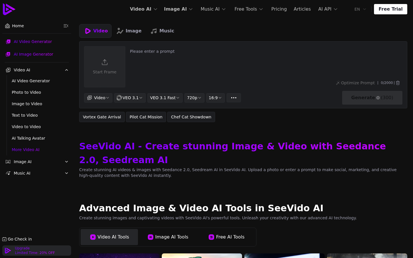The image size is (413, 258).
Task: Open the Free Tools navigation menu
Action: point(249,9)
